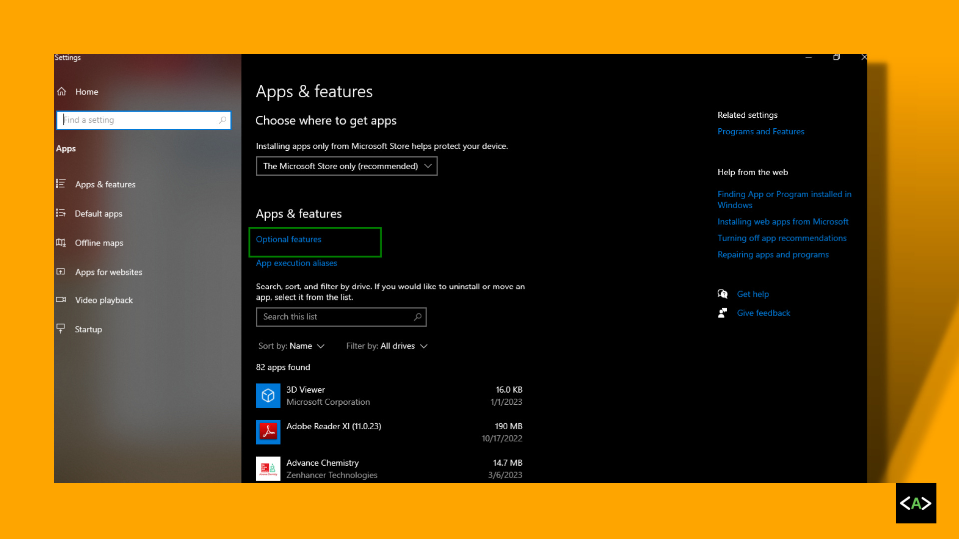Click the magnifier in Search this list
The width and height of the screenshot is (959, 539).
click(418, 317)
